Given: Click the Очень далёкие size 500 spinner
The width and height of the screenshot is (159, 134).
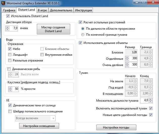Looking at the screenshot, I should pyautogui.click(x=131, y=65).
